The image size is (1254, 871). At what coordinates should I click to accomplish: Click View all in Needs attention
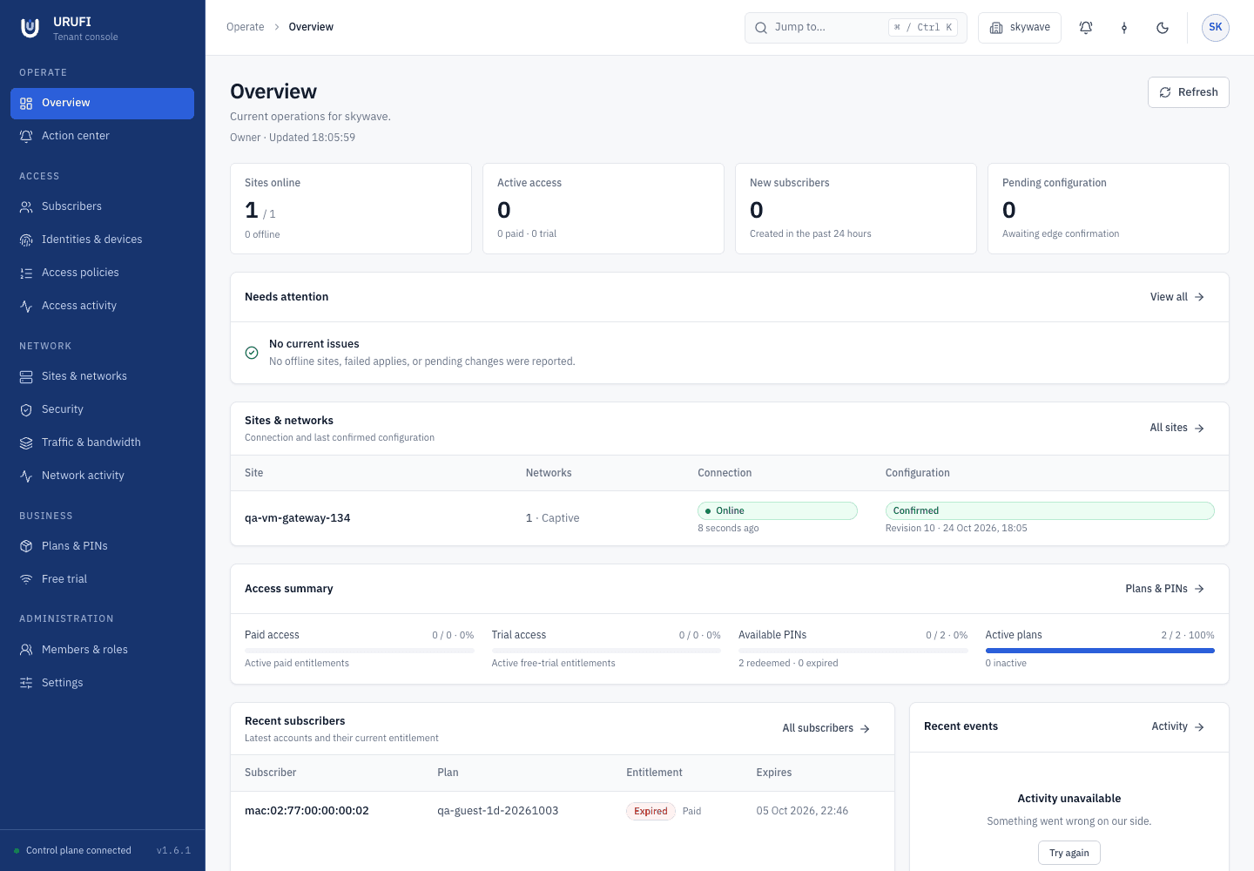coord(1177,297)
